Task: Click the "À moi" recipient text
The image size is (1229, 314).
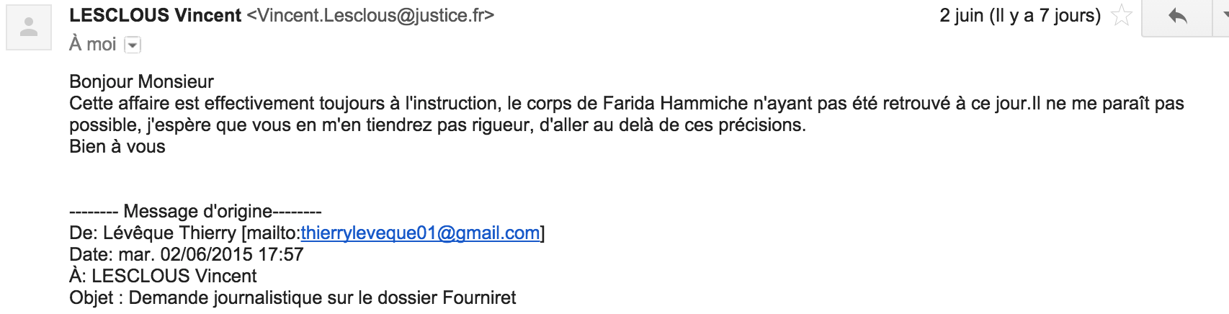Action: coord(92,45)
